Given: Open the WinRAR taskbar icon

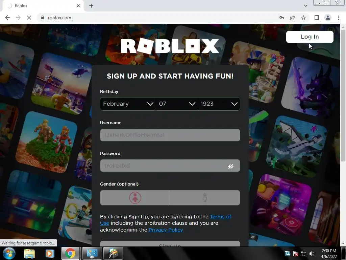Looking at the screenshot, I should tap(113, 253).
